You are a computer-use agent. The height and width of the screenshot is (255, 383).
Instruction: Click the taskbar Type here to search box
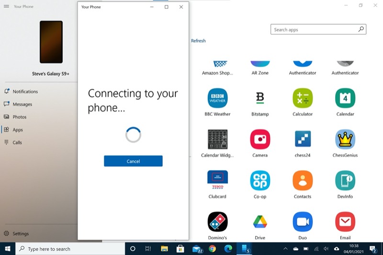70,249
